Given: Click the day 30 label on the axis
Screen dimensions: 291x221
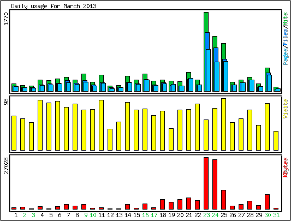Looking at the screenshot, I should (x=268, y=215).
